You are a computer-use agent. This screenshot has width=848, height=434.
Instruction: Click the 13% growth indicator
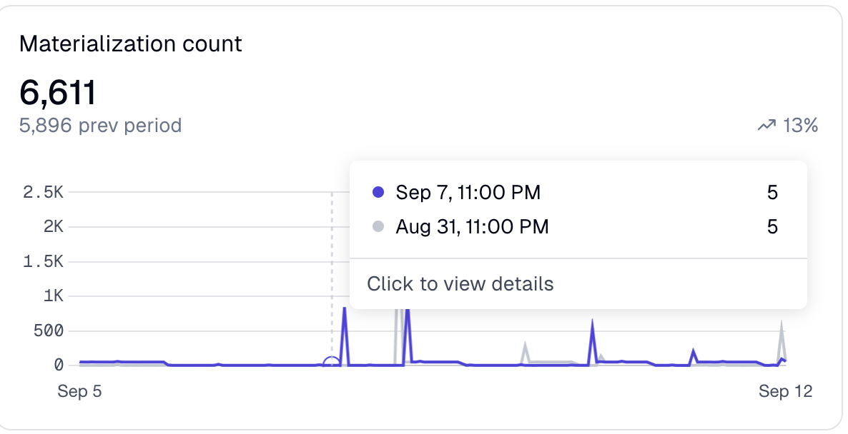pyautogui.click(x=799, y=124)
